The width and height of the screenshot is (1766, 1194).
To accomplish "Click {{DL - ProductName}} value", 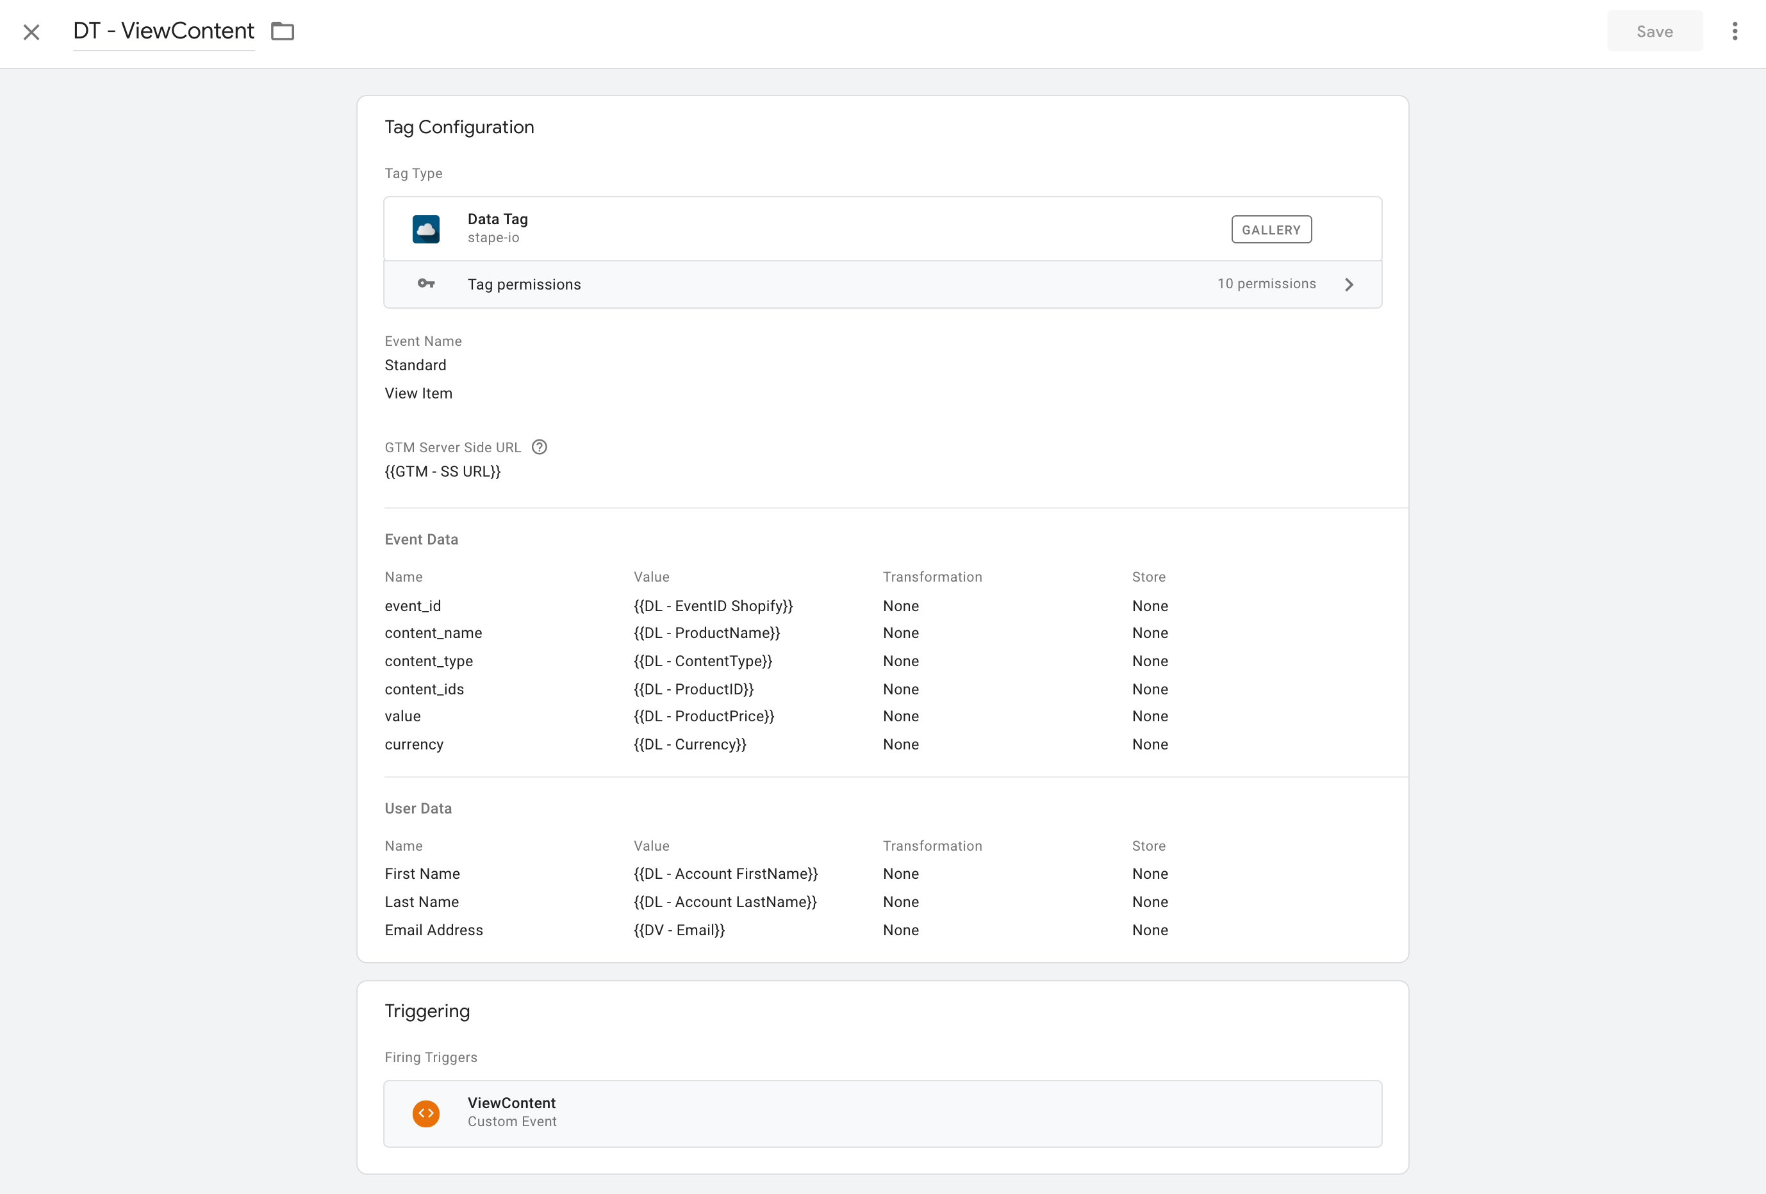I will (707, 633).
